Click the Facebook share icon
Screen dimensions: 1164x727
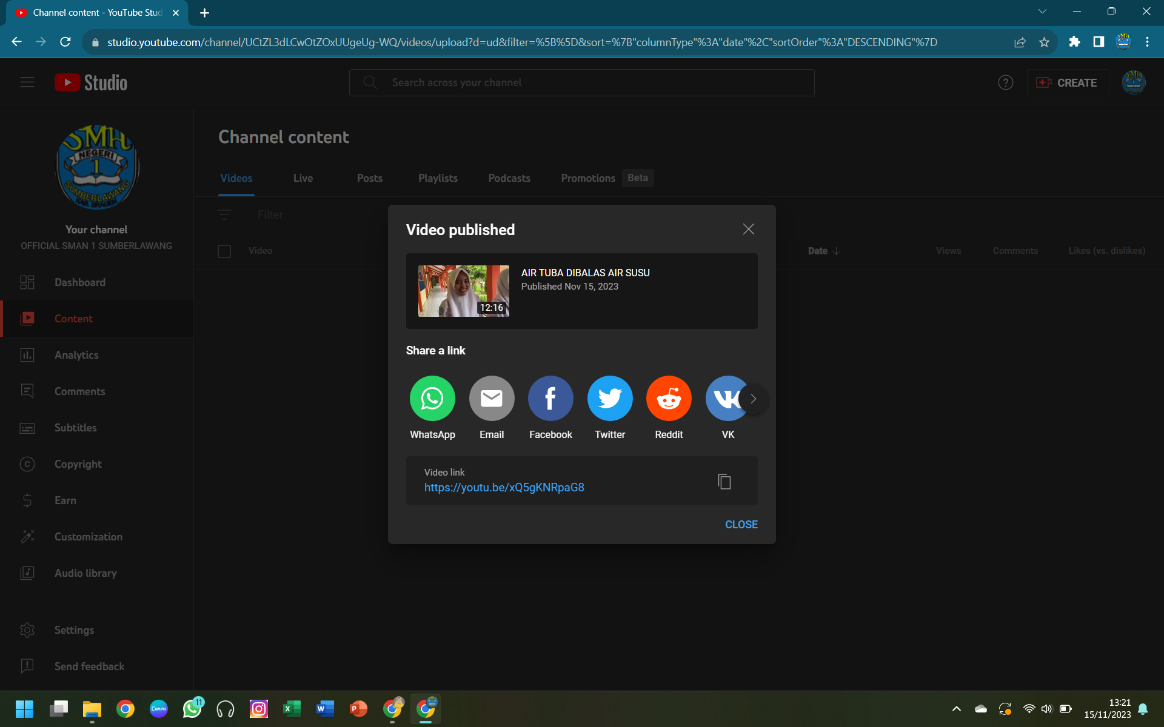550,399
